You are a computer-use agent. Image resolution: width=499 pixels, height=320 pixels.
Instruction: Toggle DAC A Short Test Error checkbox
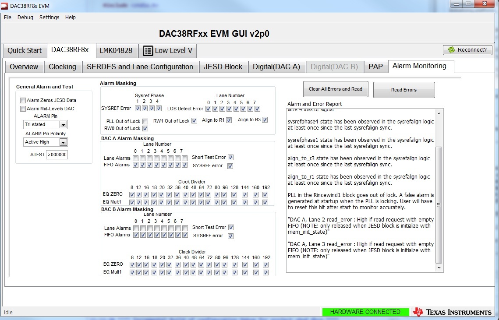231,158
